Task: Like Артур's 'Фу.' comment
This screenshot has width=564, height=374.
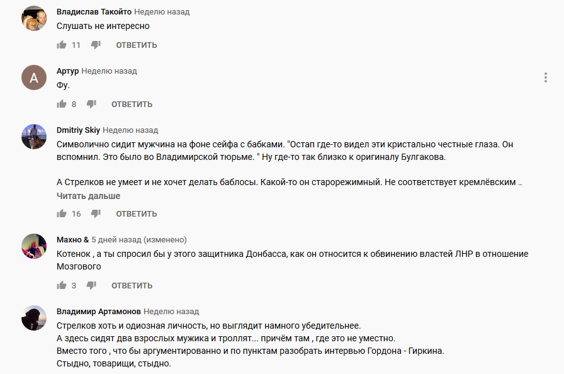Action: point(62,104)
